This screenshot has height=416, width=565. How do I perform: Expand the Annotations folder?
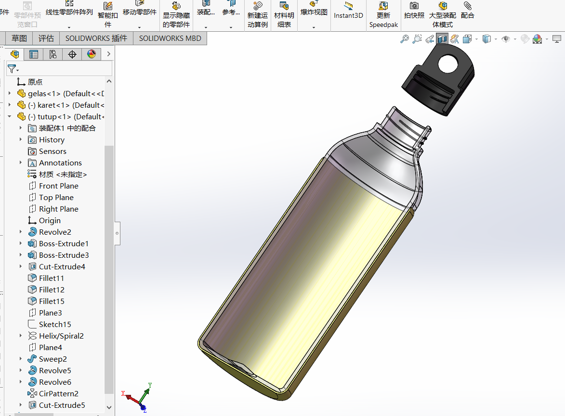[x=21, y=162]
